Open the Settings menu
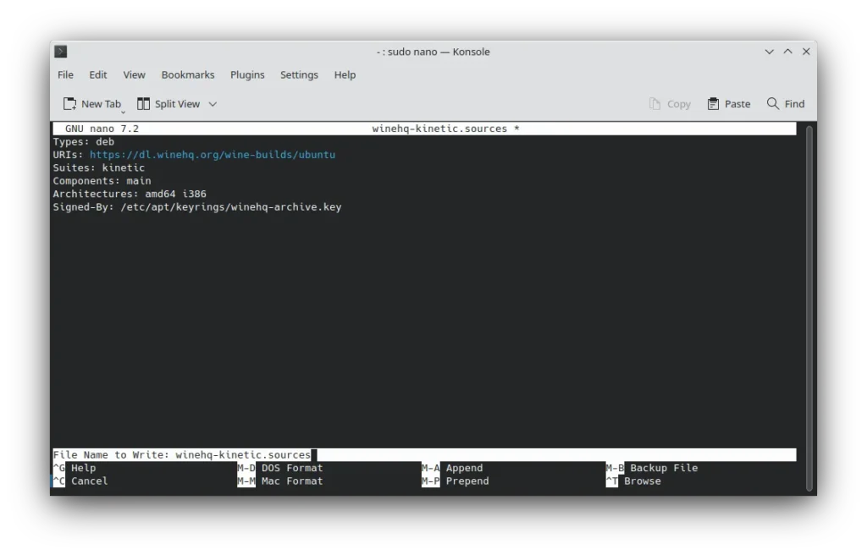The height and width of the screenshot is (555, 867). [x=299, y=74]
